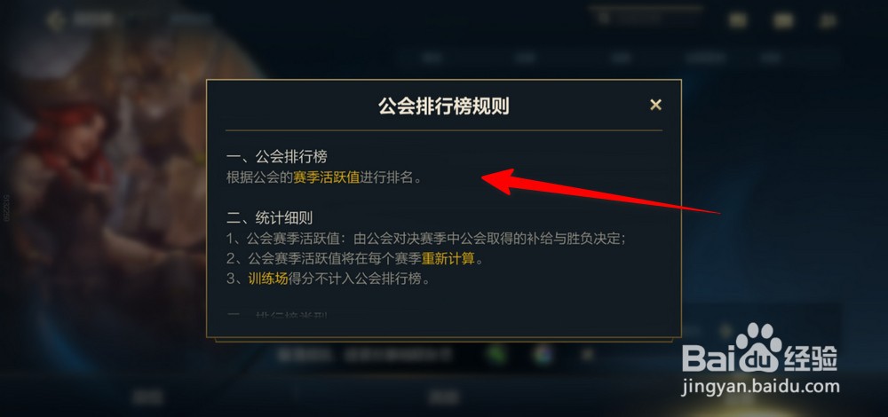Click the partially hidden third section heading
888x417 pixels.
click(276, 315)
